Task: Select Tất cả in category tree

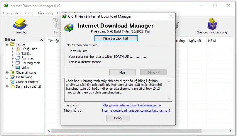Action: (x=20, y=44)
